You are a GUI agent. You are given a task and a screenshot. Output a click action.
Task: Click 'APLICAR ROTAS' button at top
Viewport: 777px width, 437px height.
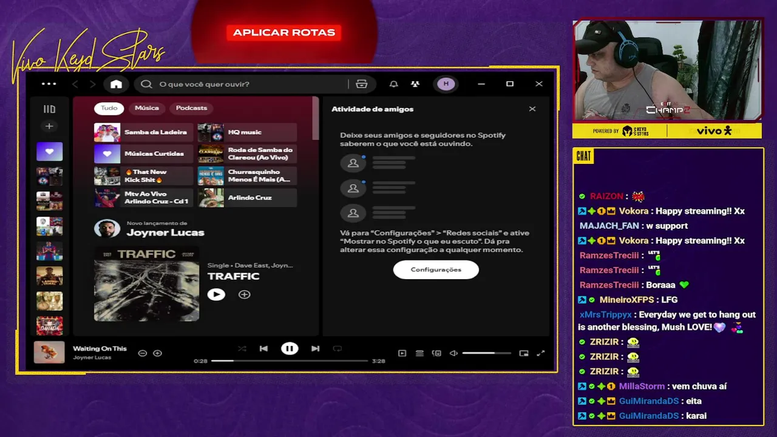point(284,33)
